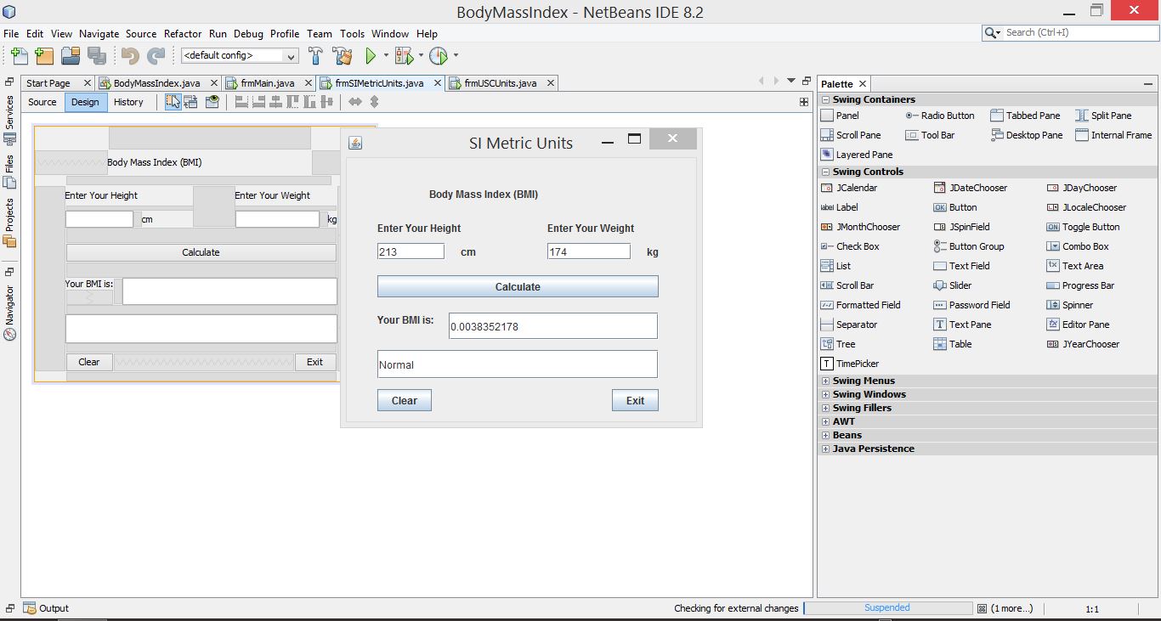Screen dimensions: 1161x621
Task: Click the New File toolbar icon
Action: 19,56
